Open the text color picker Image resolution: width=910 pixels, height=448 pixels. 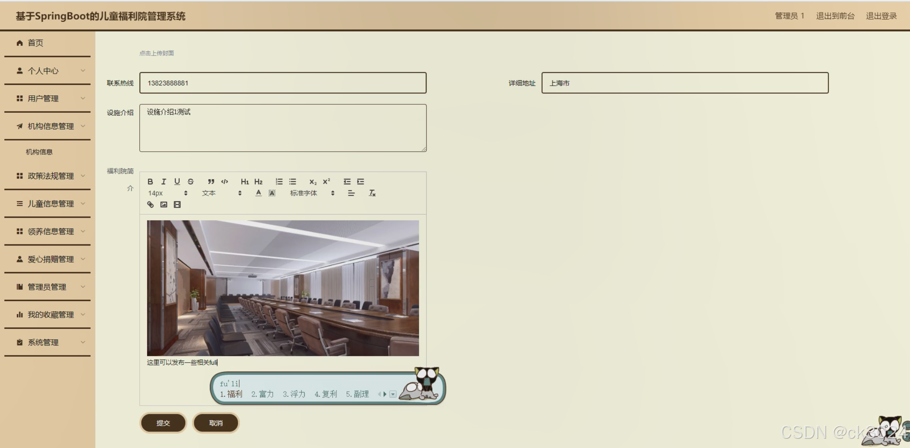259,193
